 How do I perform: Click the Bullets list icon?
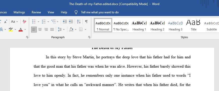(x=34, y=22)
